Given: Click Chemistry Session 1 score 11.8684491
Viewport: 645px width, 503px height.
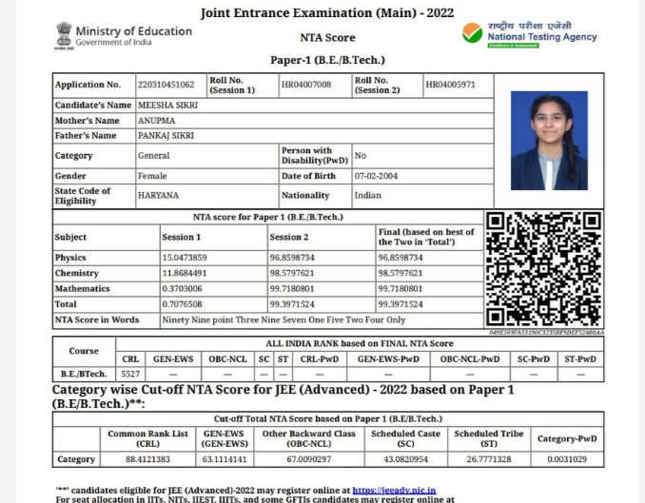Looking at the screenshot, I should tap(185, 274).
